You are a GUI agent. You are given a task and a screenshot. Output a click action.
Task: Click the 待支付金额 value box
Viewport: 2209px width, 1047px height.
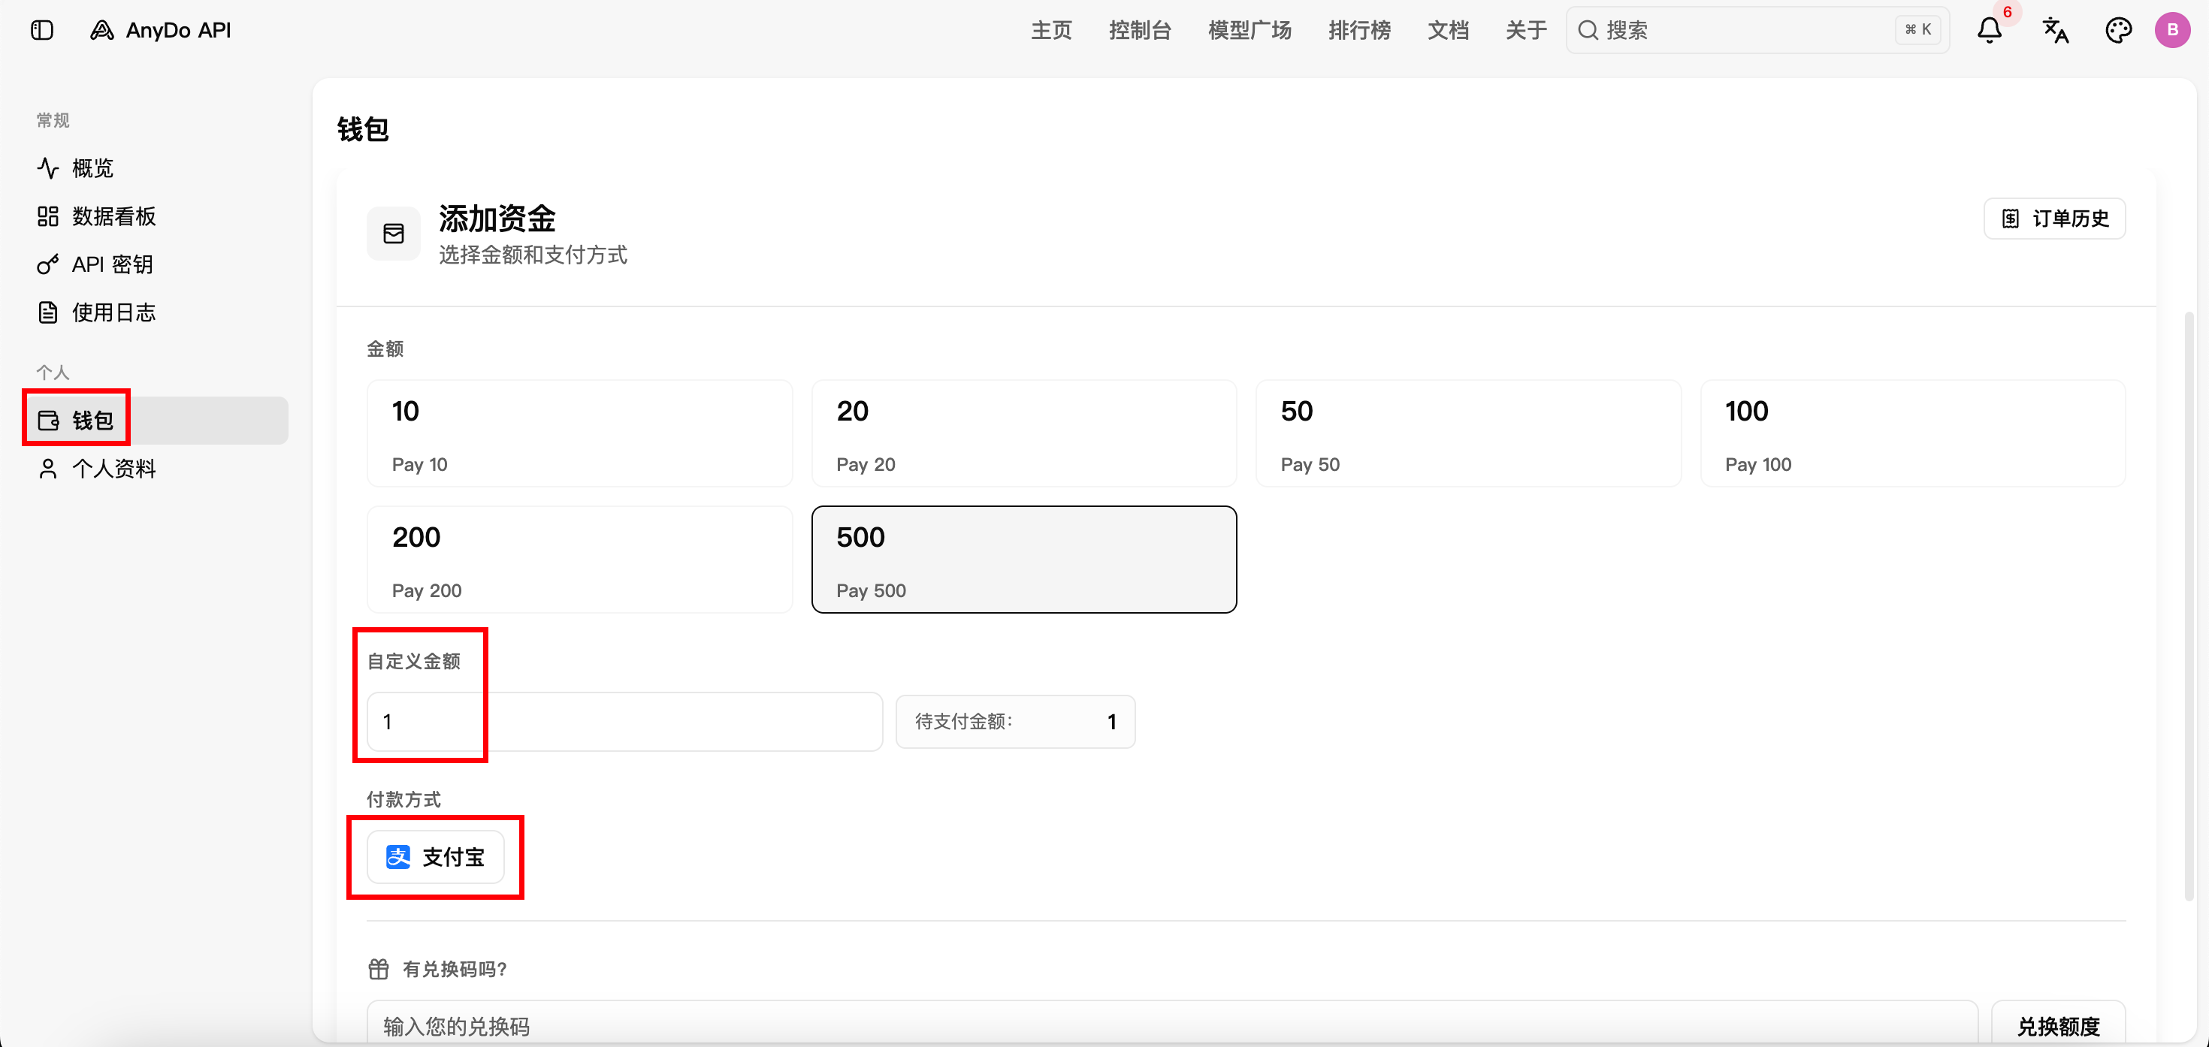tap(1015, 722)
